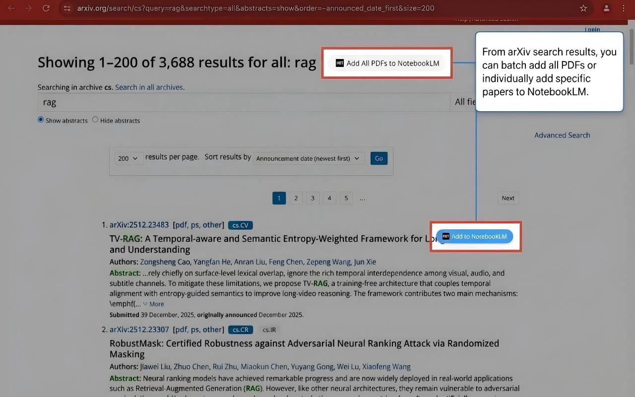Screen dimensions: 635x397
Task: Select the Hide abstracts radio button
Action: [x=95, y=119]
